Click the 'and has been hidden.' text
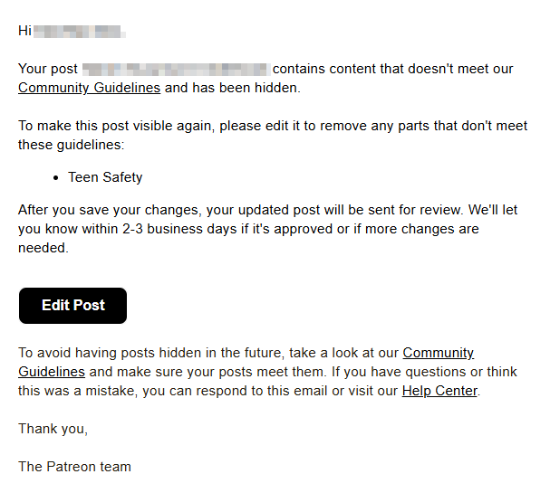The height and width of the screenshot is (493, 550). pos(233,88)
